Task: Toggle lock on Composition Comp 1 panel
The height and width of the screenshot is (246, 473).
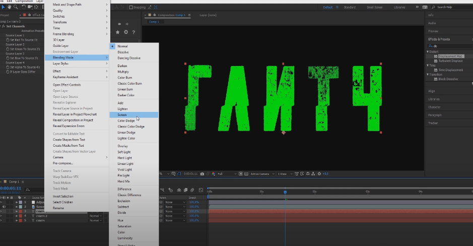Action: click(x=155, y=15)
